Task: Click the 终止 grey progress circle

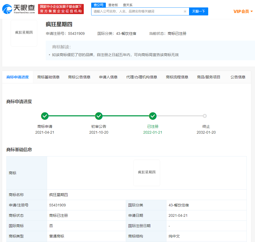Action: pos(204,116)
